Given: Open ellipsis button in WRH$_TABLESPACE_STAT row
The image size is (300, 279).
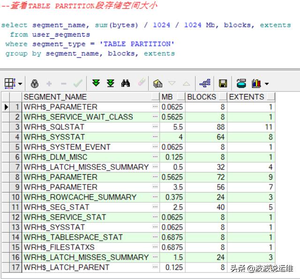Looking at the screenshot, I should (155, 237).
